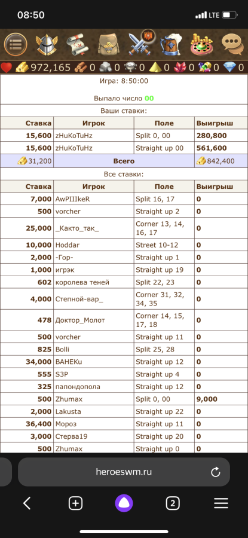Viewport: 248px width, 538px height.
Task: Tap the heroeswm.ru address bar
Action: [x=124, y=472]
